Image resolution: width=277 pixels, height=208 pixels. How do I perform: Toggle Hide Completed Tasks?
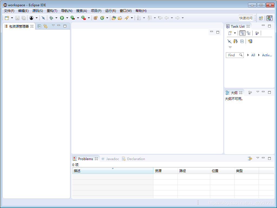[x=229, y=41]
